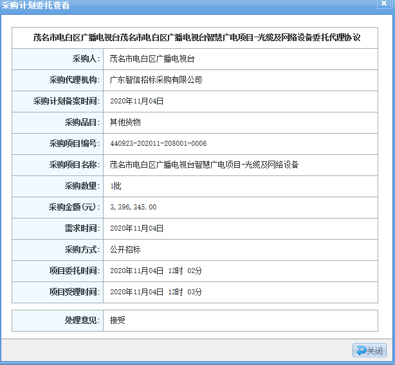Screen dimensions: 395x365
Task: Click the agreement heading ending in 委托代理协议
Action: point(197,37)
